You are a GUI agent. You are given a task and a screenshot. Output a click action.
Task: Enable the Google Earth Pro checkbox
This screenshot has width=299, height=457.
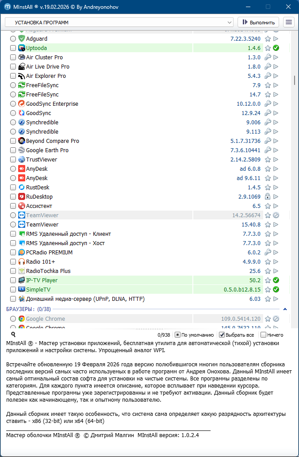[x=13, y=150]
